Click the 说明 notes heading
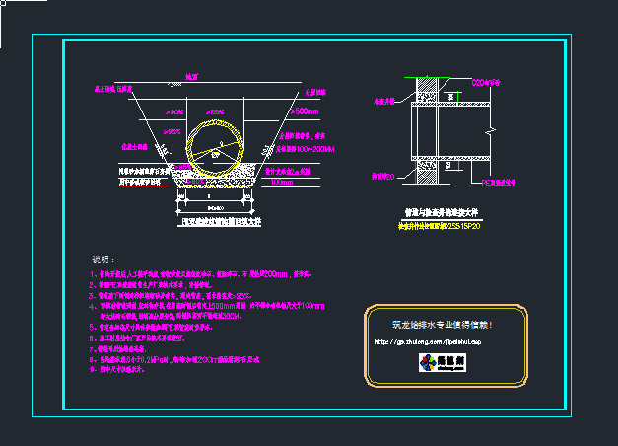The width and height of the screenshot is (618, 446). [x=103, y=260]
